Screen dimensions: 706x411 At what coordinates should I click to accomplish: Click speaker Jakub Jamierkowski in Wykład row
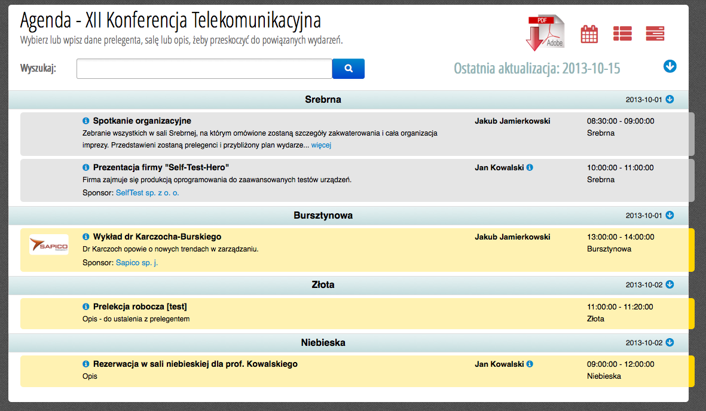(512, 237)
